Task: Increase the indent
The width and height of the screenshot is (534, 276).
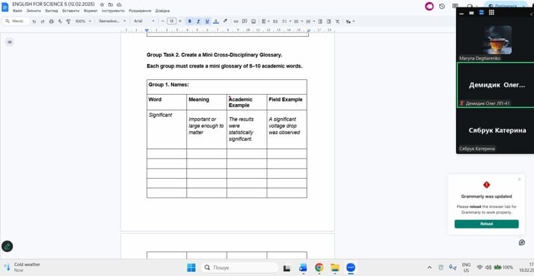Action: click(x=329, y=21)
